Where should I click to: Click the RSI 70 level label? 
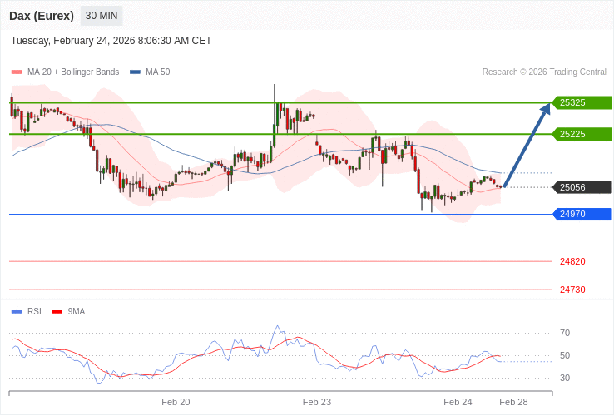click(x=565, y=333)
